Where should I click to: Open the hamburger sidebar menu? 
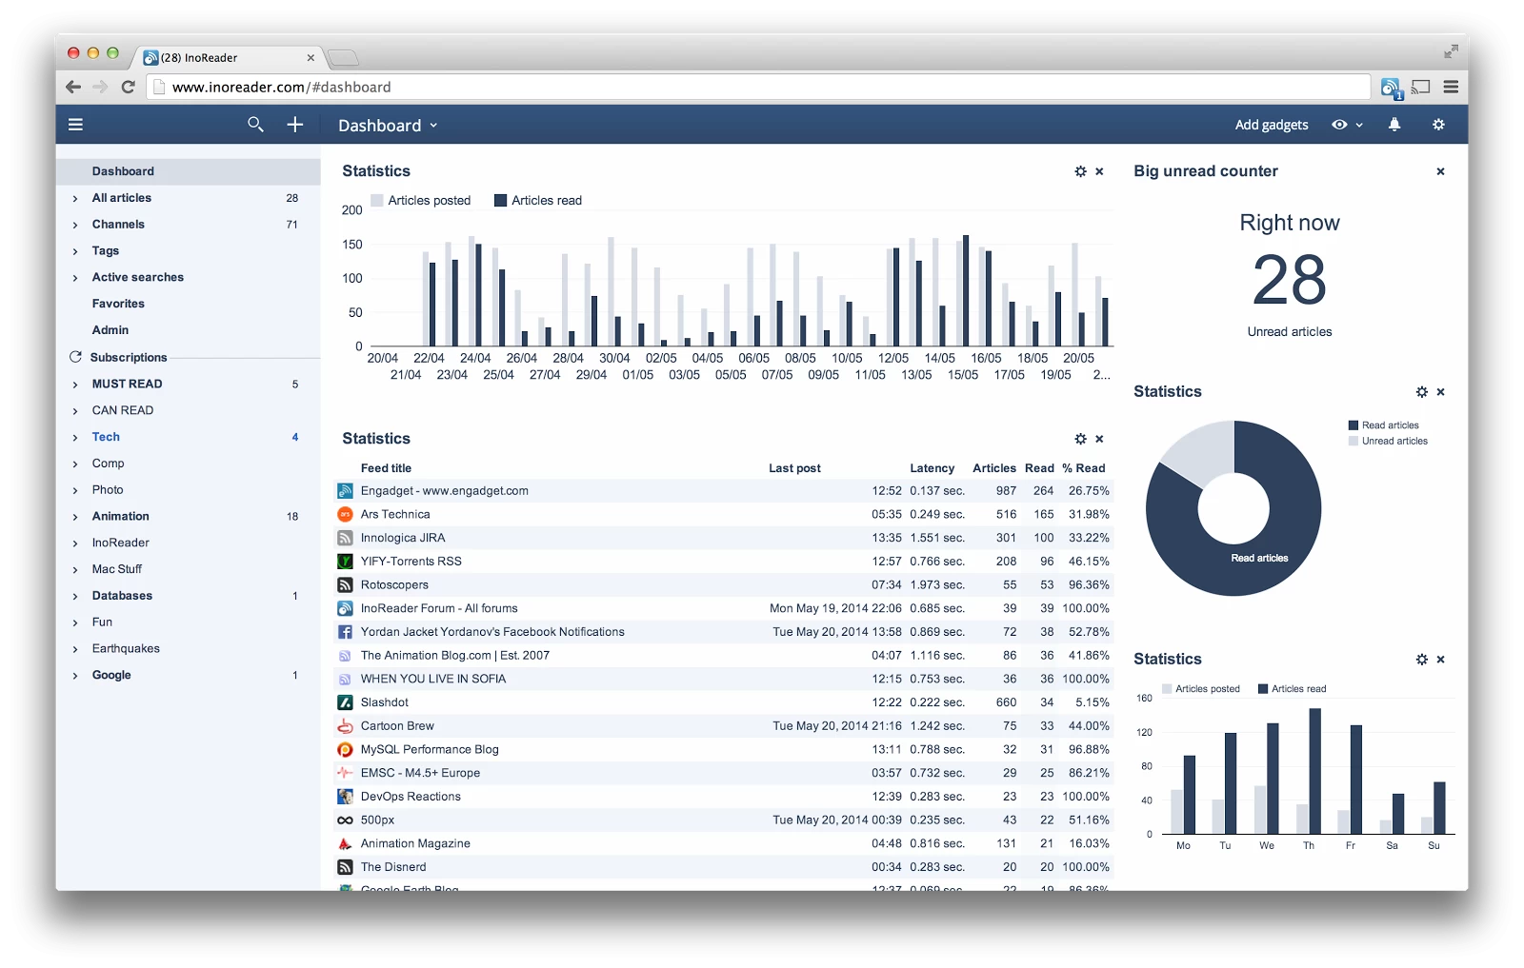click(x=76, y=125)
